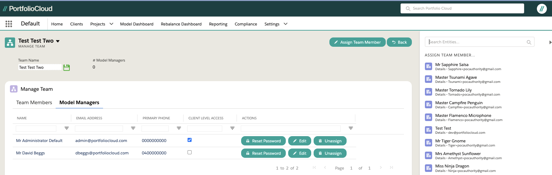Click the magnifier icon in Search Entities
The width and height of the screenshot is (552, 175).
point(529,42)
